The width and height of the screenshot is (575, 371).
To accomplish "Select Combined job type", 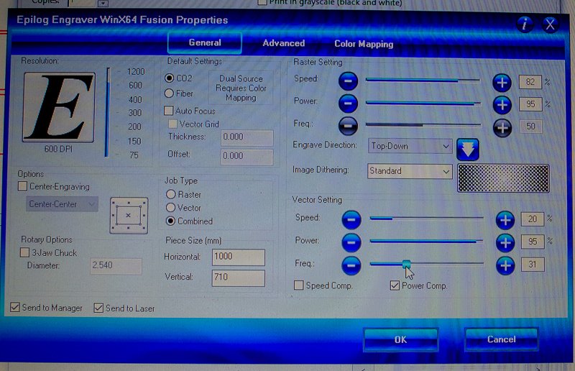I will [170, 221].
